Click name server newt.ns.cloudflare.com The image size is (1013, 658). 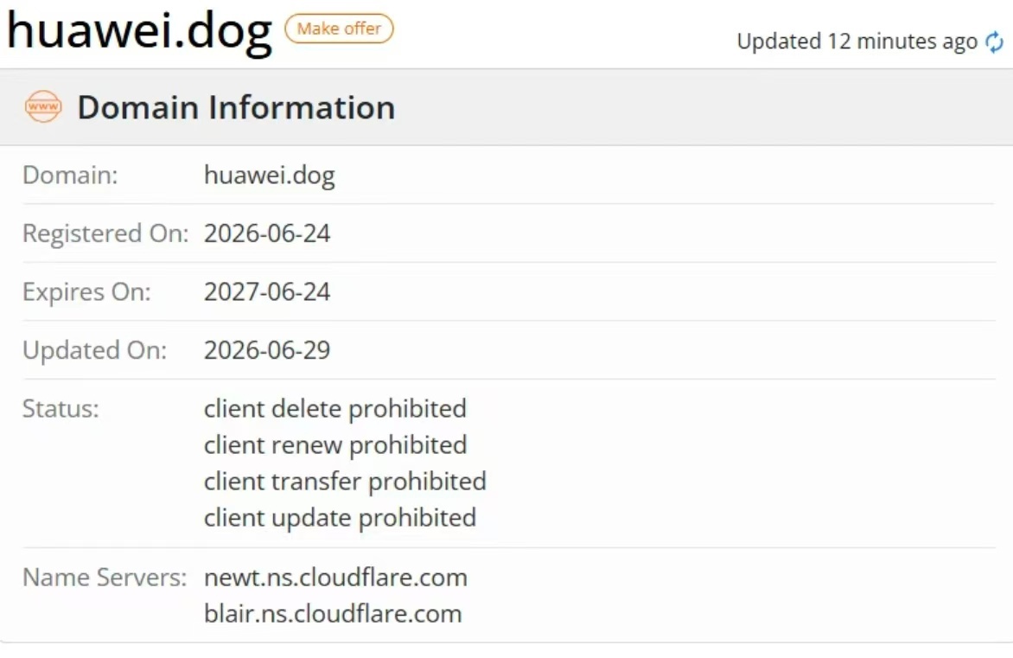coord(335,578)
